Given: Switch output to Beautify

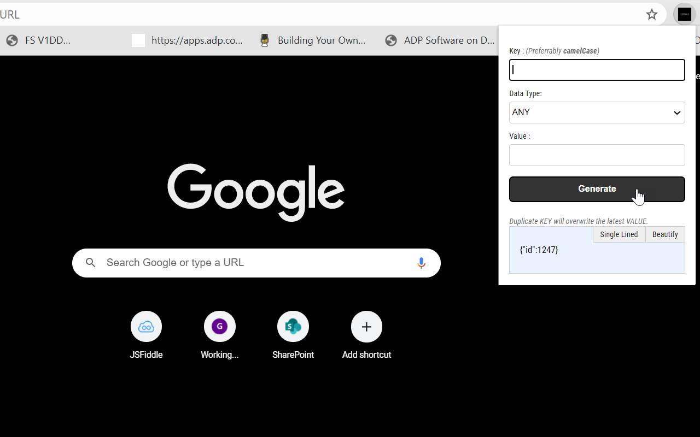Looking at the screenshot, I should point(665,234).
